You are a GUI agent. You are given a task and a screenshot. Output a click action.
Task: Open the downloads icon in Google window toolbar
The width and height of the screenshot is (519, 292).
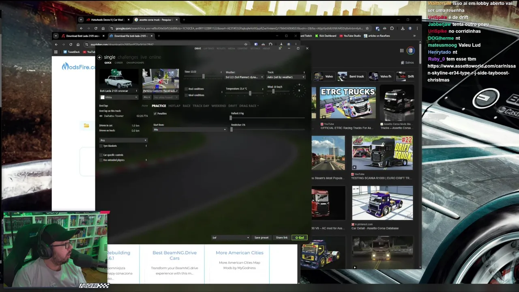click(403, 28)
